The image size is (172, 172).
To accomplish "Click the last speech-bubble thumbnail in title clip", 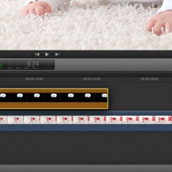I will (105, 96).
